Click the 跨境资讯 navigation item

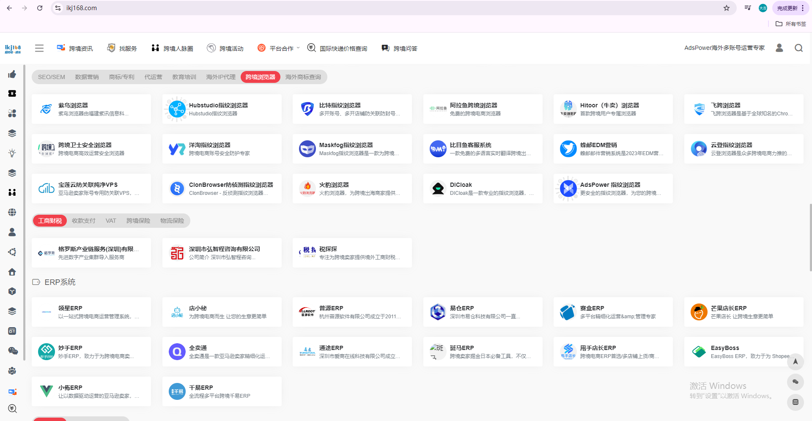pos(75,48)
